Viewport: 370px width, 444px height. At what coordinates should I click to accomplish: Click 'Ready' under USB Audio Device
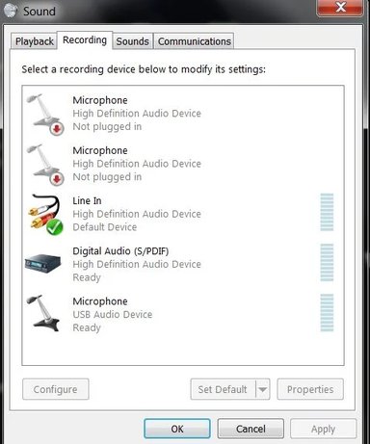(x=87, y=327)
